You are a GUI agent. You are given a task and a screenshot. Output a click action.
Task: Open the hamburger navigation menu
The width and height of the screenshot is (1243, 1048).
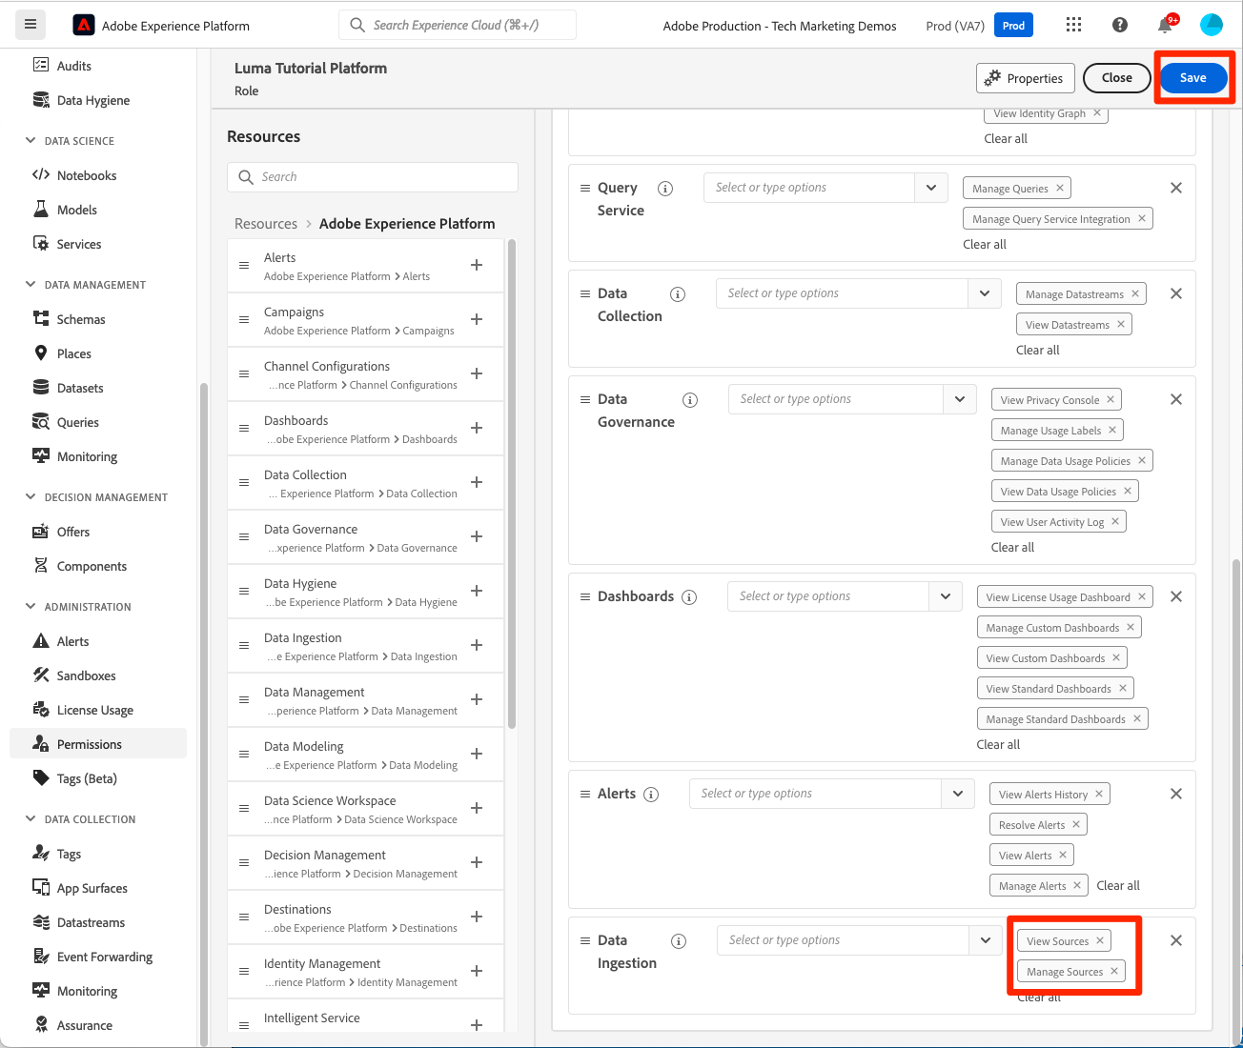[x=31, y=25]
